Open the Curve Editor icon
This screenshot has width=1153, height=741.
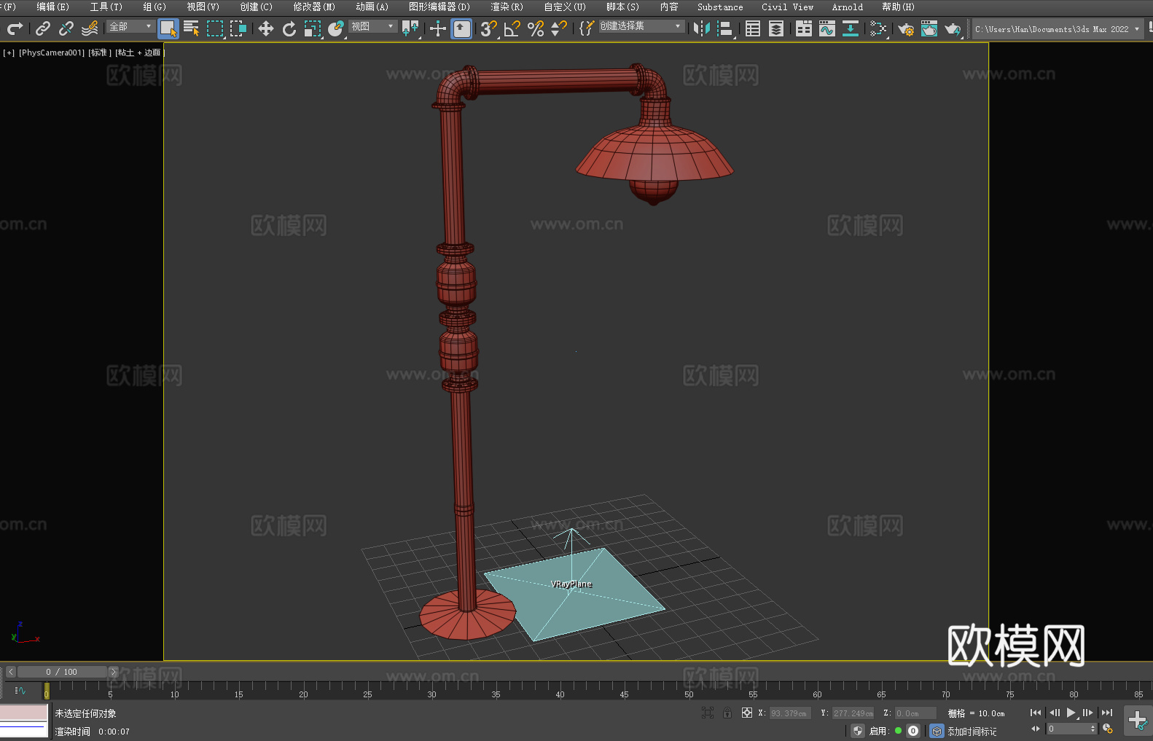pos(827,29)
